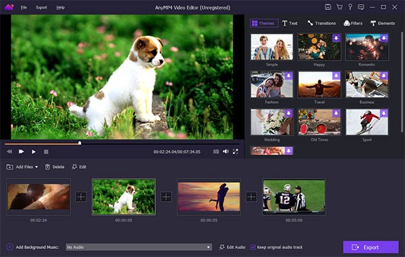This screenshot has width=405, height=257.
Task: Click the playback progress slider handle
Action: [x=80, y=143]
